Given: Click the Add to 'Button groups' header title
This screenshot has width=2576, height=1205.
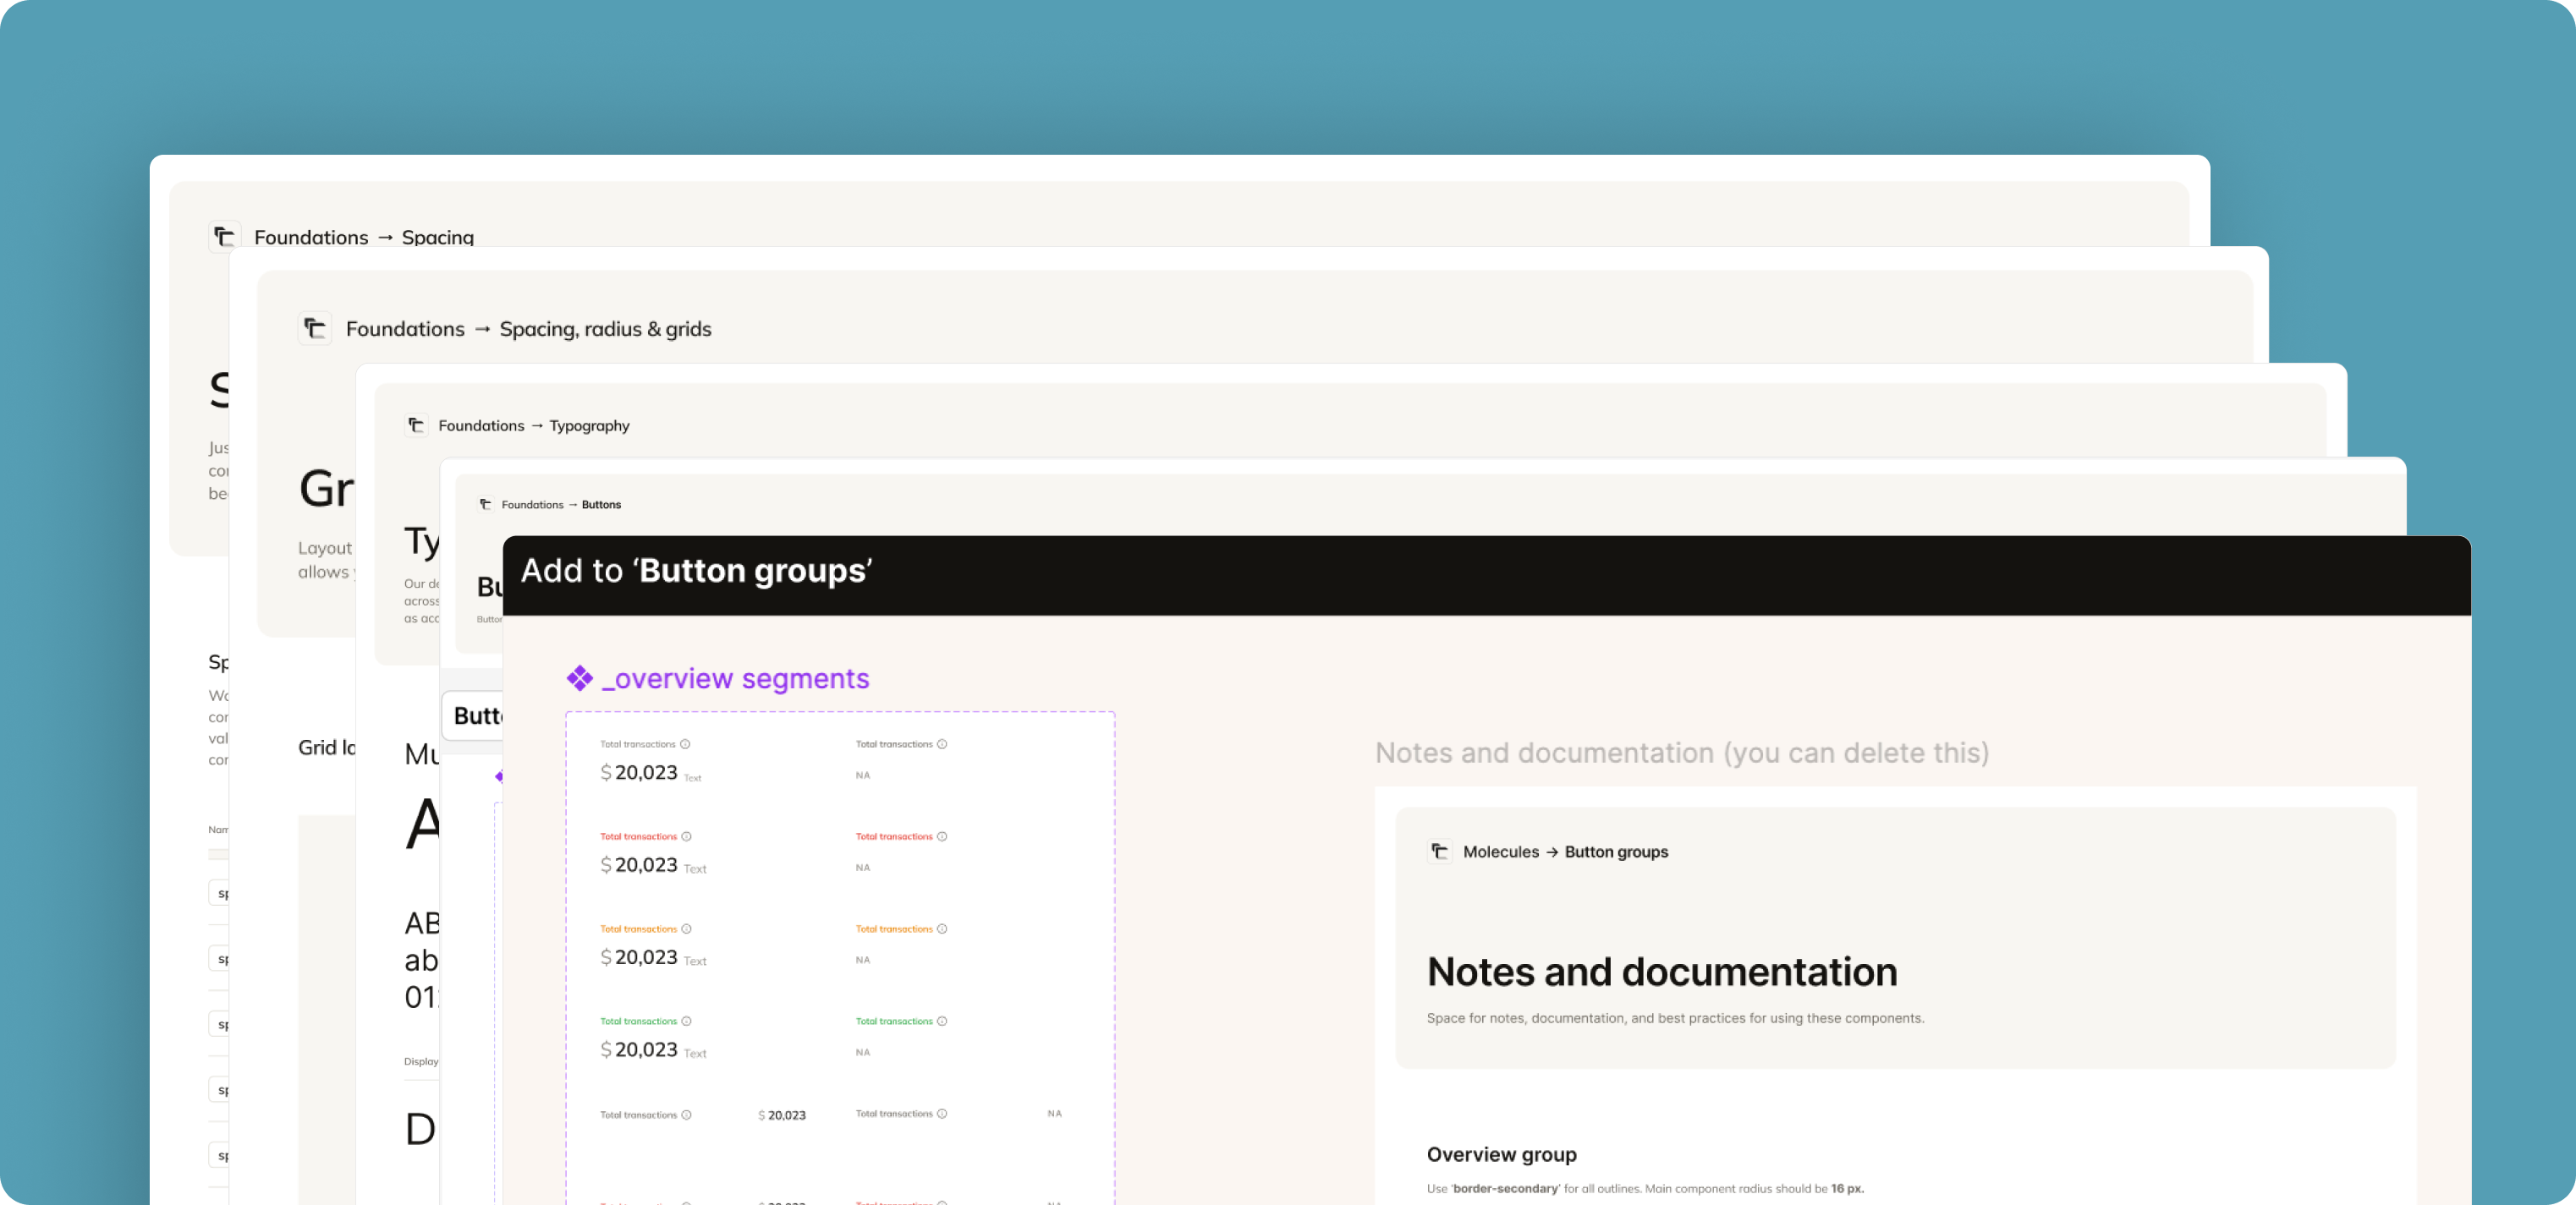Looking at the screenshot, I should [697, 571].
